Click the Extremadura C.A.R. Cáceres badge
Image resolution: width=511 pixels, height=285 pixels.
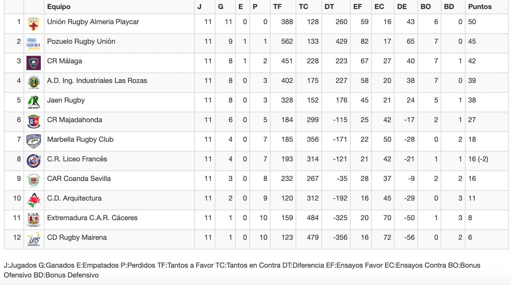click(34, 220)
